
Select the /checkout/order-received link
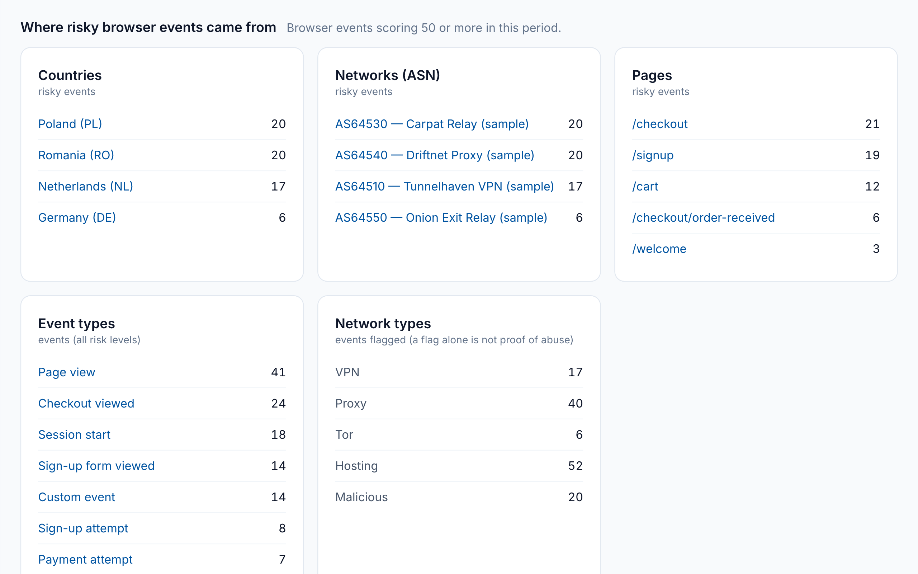coord(704,217)
